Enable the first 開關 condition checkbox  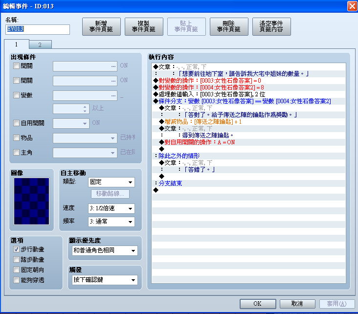16,66
